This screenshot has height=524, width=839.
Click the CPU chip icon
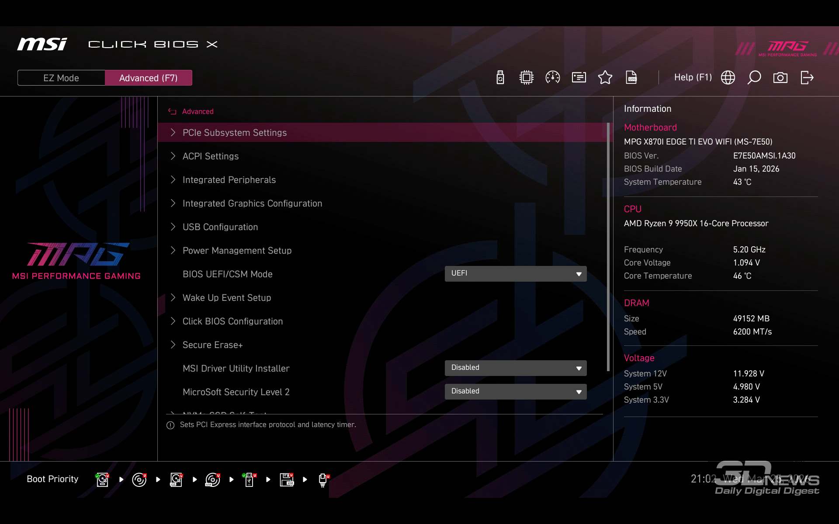[527, 78]
